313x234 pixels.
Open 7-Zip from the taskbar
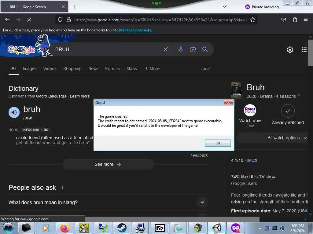(x=160, y=228)
